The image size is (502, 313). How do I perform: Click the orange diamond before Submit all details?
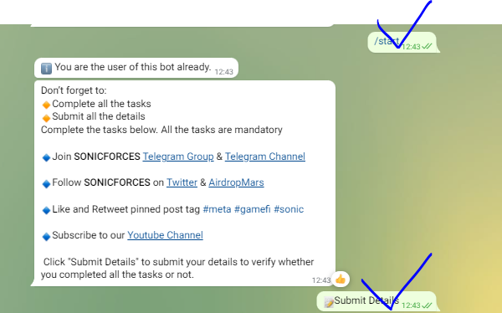tap(46, 118)
